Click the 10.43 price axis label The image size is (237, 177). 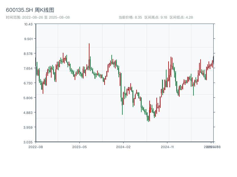point(28,24)
